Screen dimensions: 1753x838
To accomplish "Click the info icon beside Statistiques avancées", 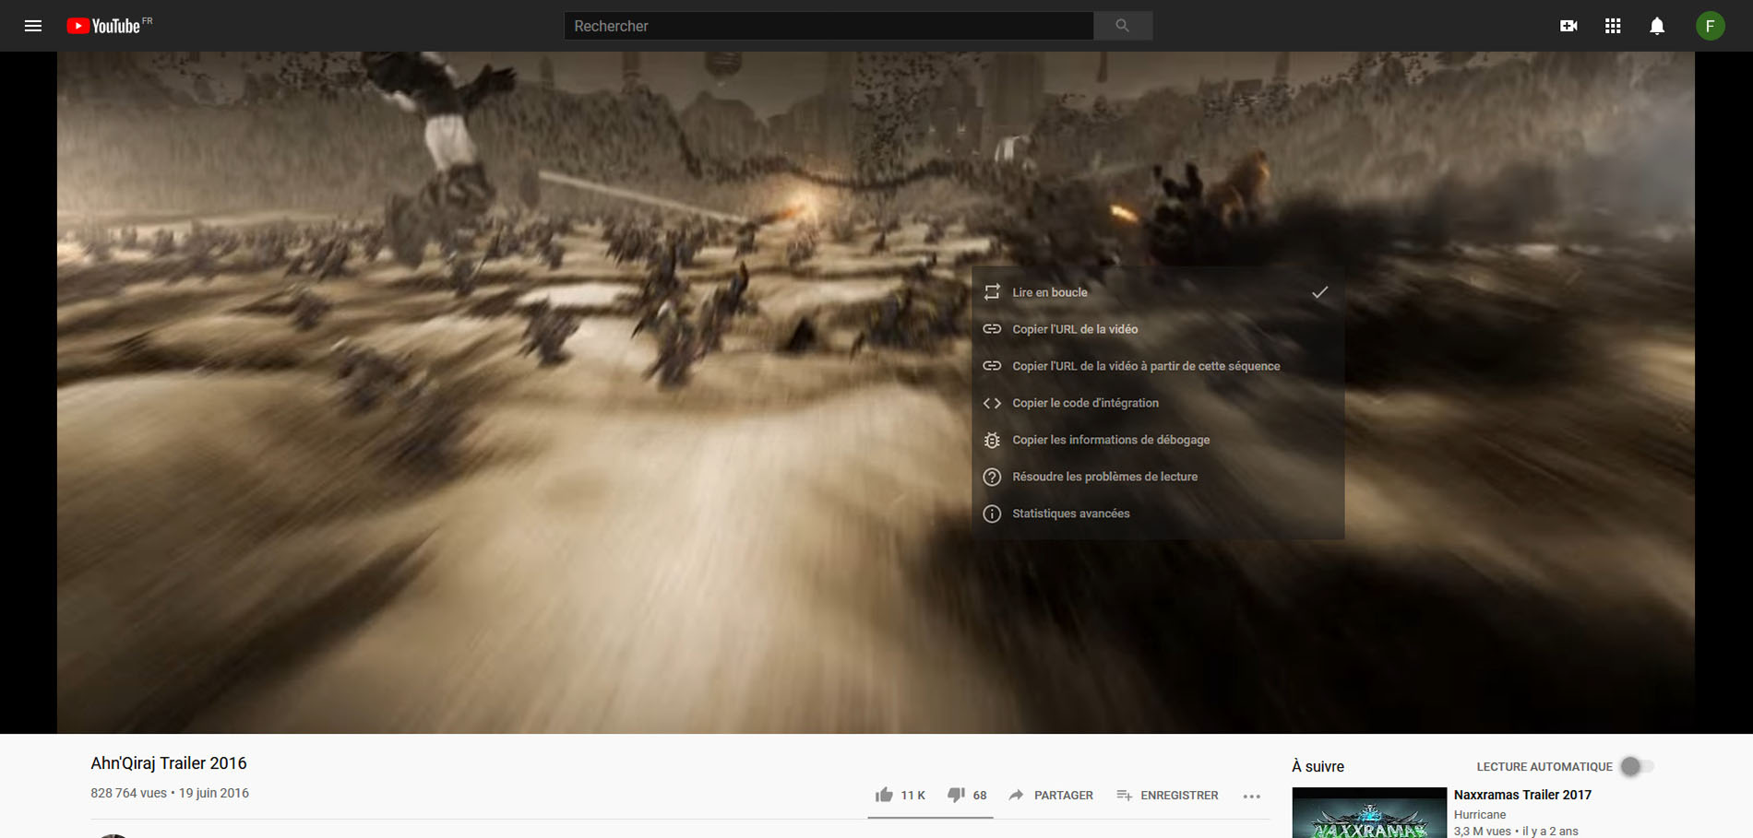I will tap(992, 513).
